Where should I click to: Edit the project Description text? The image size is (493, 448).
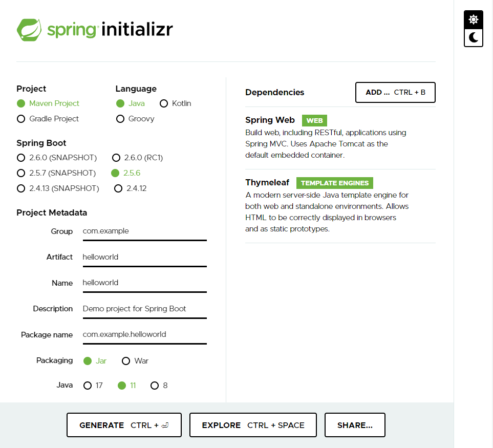tap(143, 308)
